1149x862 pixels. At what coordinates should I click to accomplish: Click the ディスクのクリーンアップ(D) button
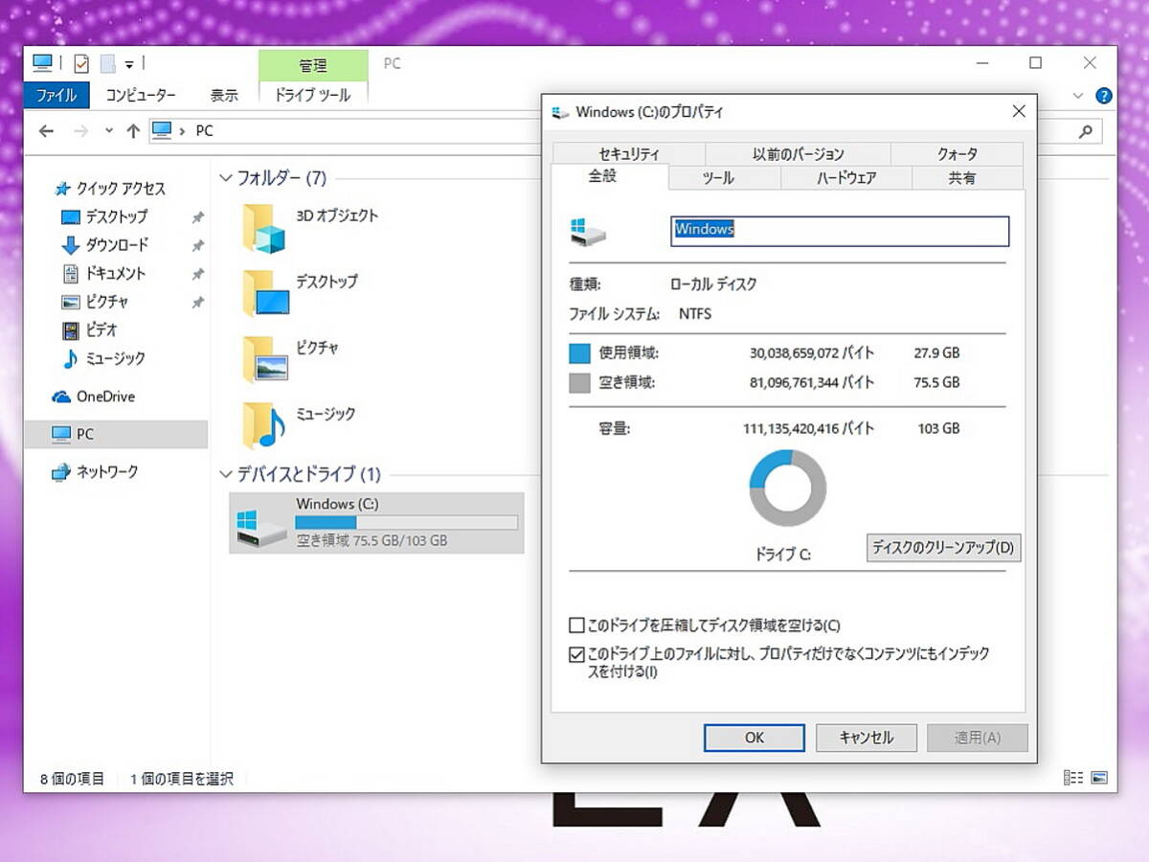coord(943,548)
